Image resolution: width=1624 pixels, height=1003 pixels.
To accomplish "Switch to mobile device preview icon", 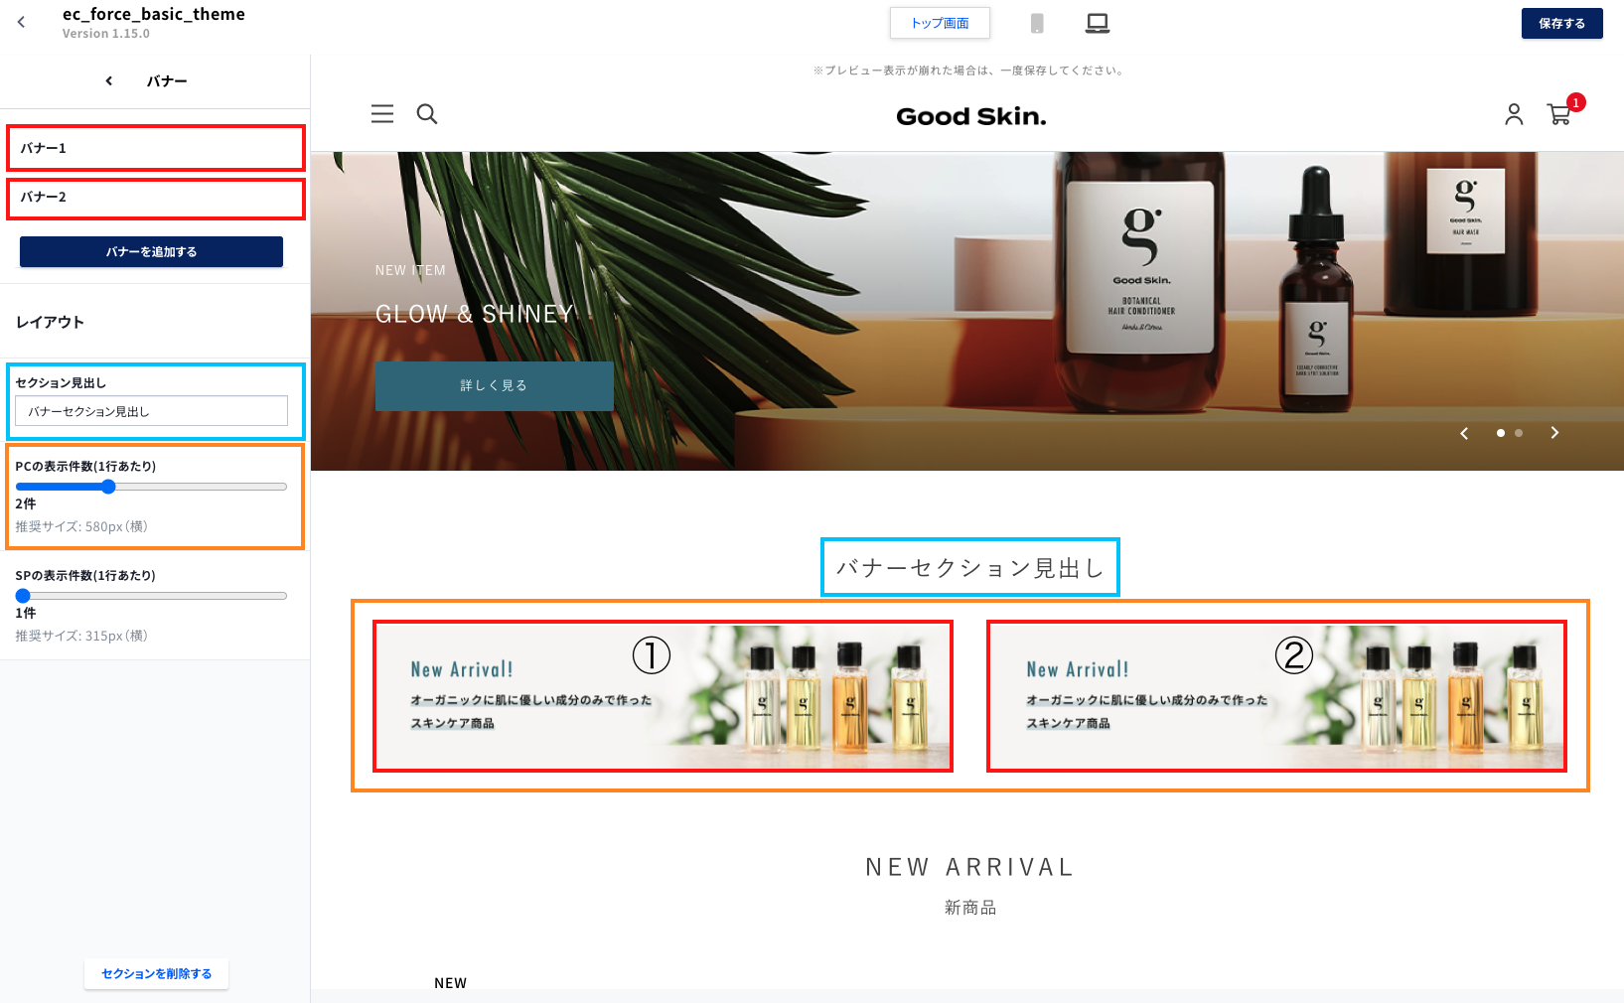I will coord(1037,23).
